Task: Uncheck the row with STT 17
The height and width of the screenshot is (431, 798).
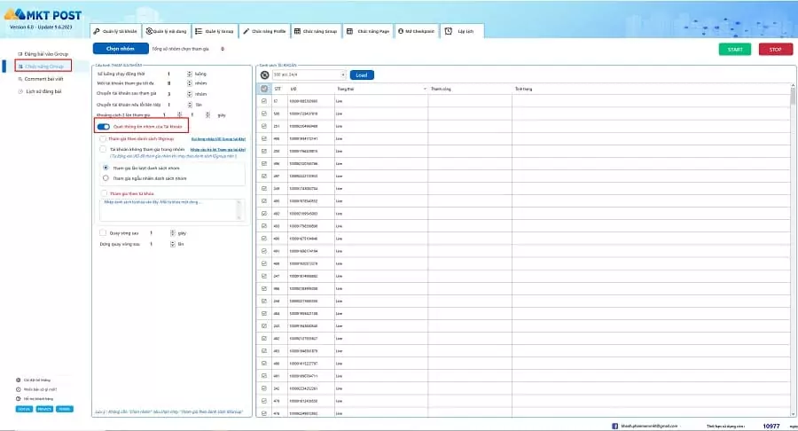Action: 263,101
